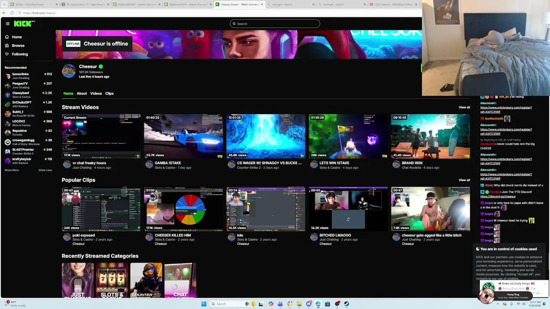
Task: Switch to Home channel tab
Action: [x=68, y=93]
